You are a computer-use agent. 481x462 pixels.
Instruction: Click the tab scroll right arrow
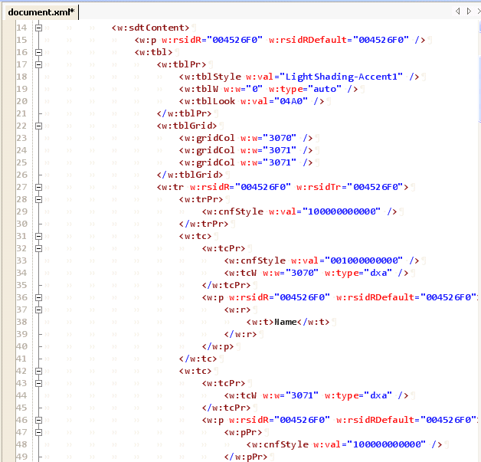coord(469,11)
